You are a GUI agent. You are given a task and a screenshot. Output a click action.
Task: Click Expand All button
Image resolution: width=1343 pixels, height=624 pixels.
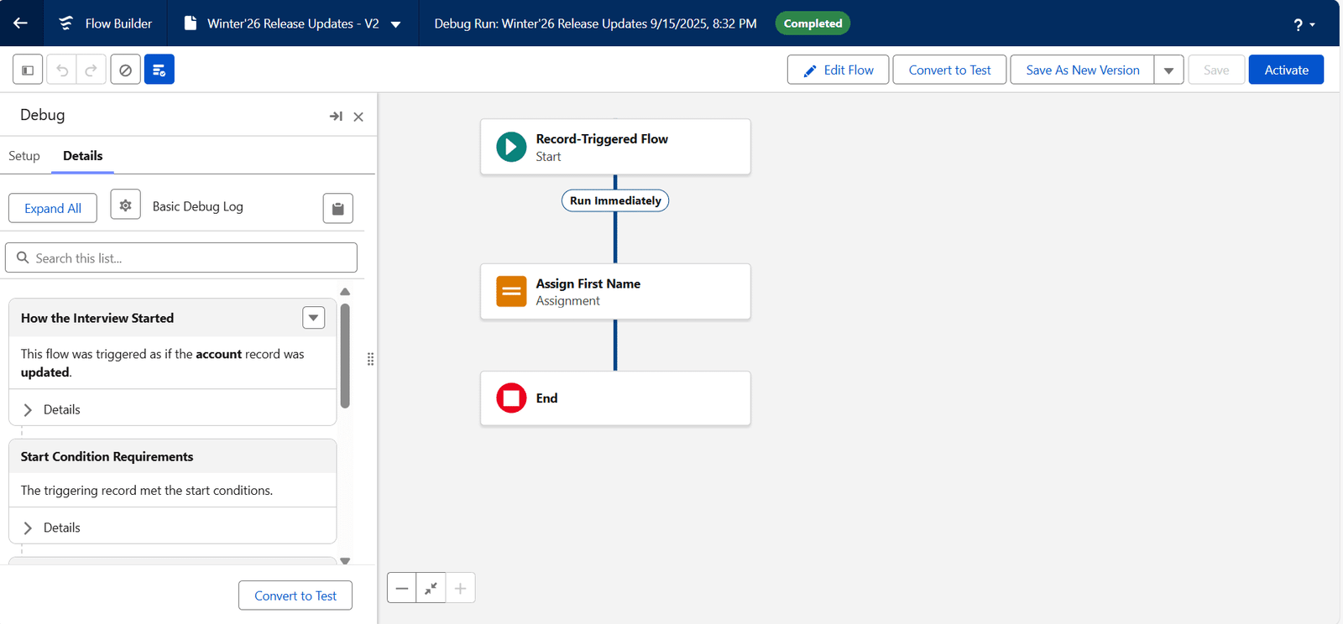(53, 208)
